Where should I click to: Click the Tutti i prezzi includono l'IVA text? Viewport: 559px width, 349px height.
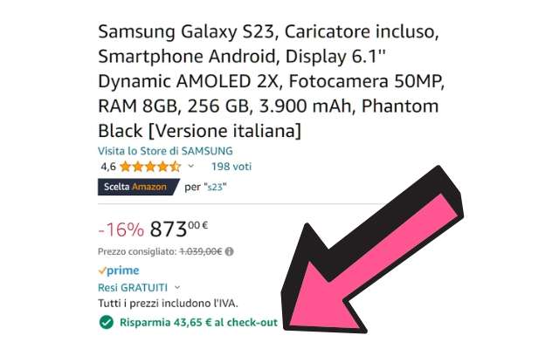(x=168, y=303)
